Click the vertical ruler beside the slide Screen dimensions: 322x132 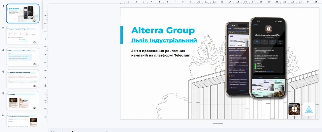coord(46,63)
